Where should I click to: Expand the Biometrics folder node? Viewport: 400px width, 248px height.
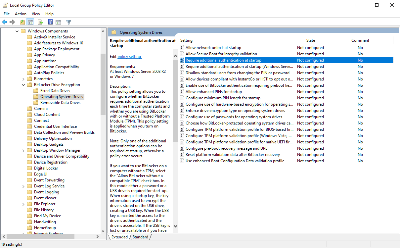click(23, 79)
